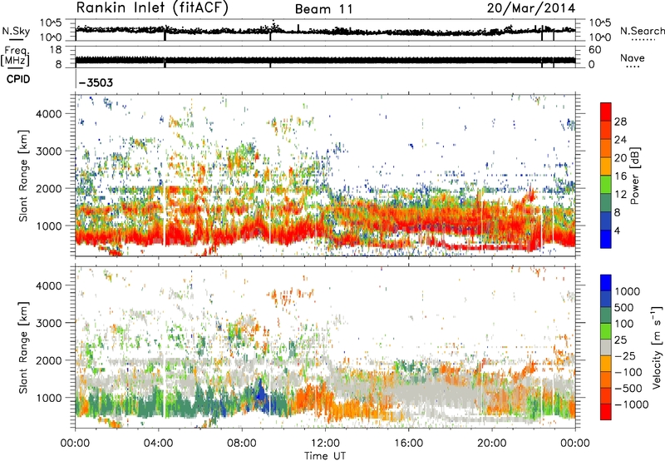The width and height of the screenshot is (665, 461).
Task: Click the "Nave" legend label
Action: point(633,58)
